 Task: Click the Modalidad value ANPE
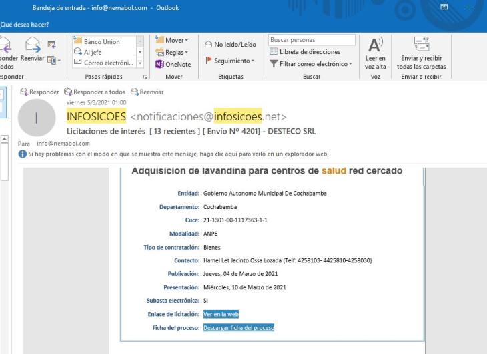(210, 234)
